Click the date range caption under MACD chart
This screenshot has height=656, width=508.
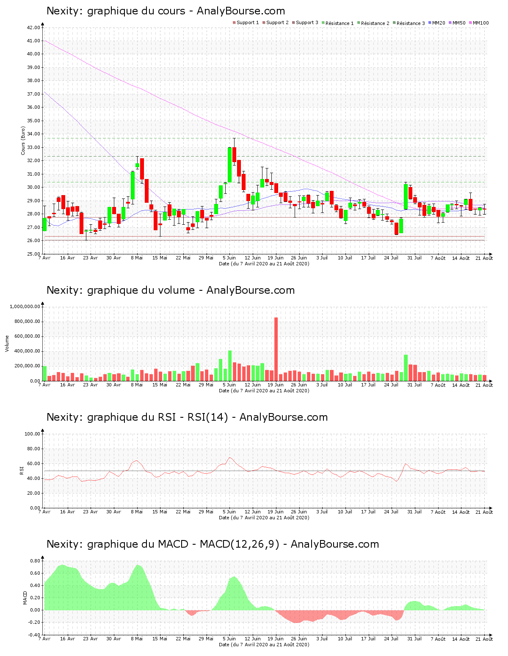coord(264,645)
